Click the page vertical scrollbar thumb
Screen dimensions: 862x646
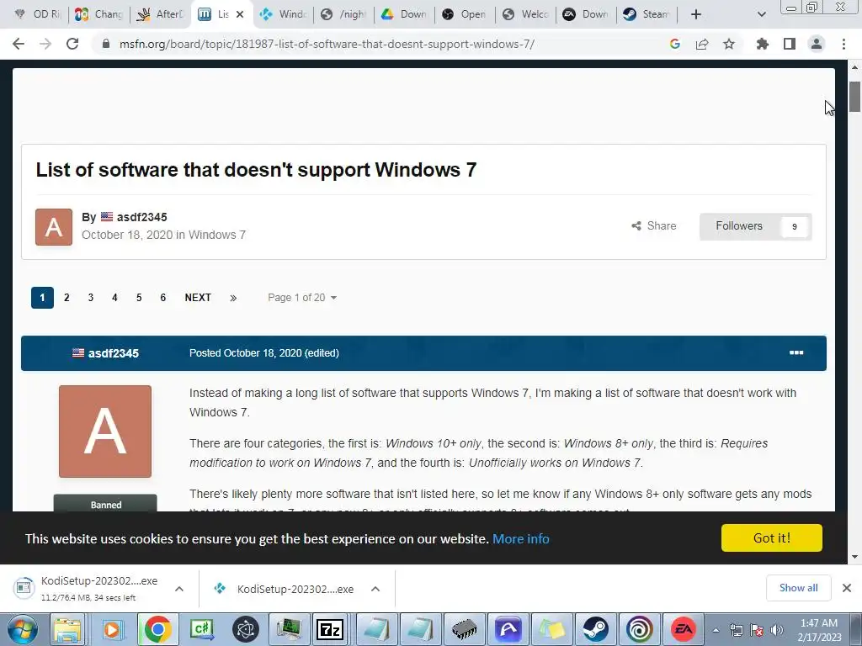pyautogui.click(x=854, y=96)
